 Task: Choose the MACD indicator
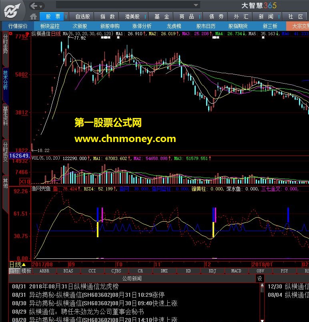(x=236, y=271)
